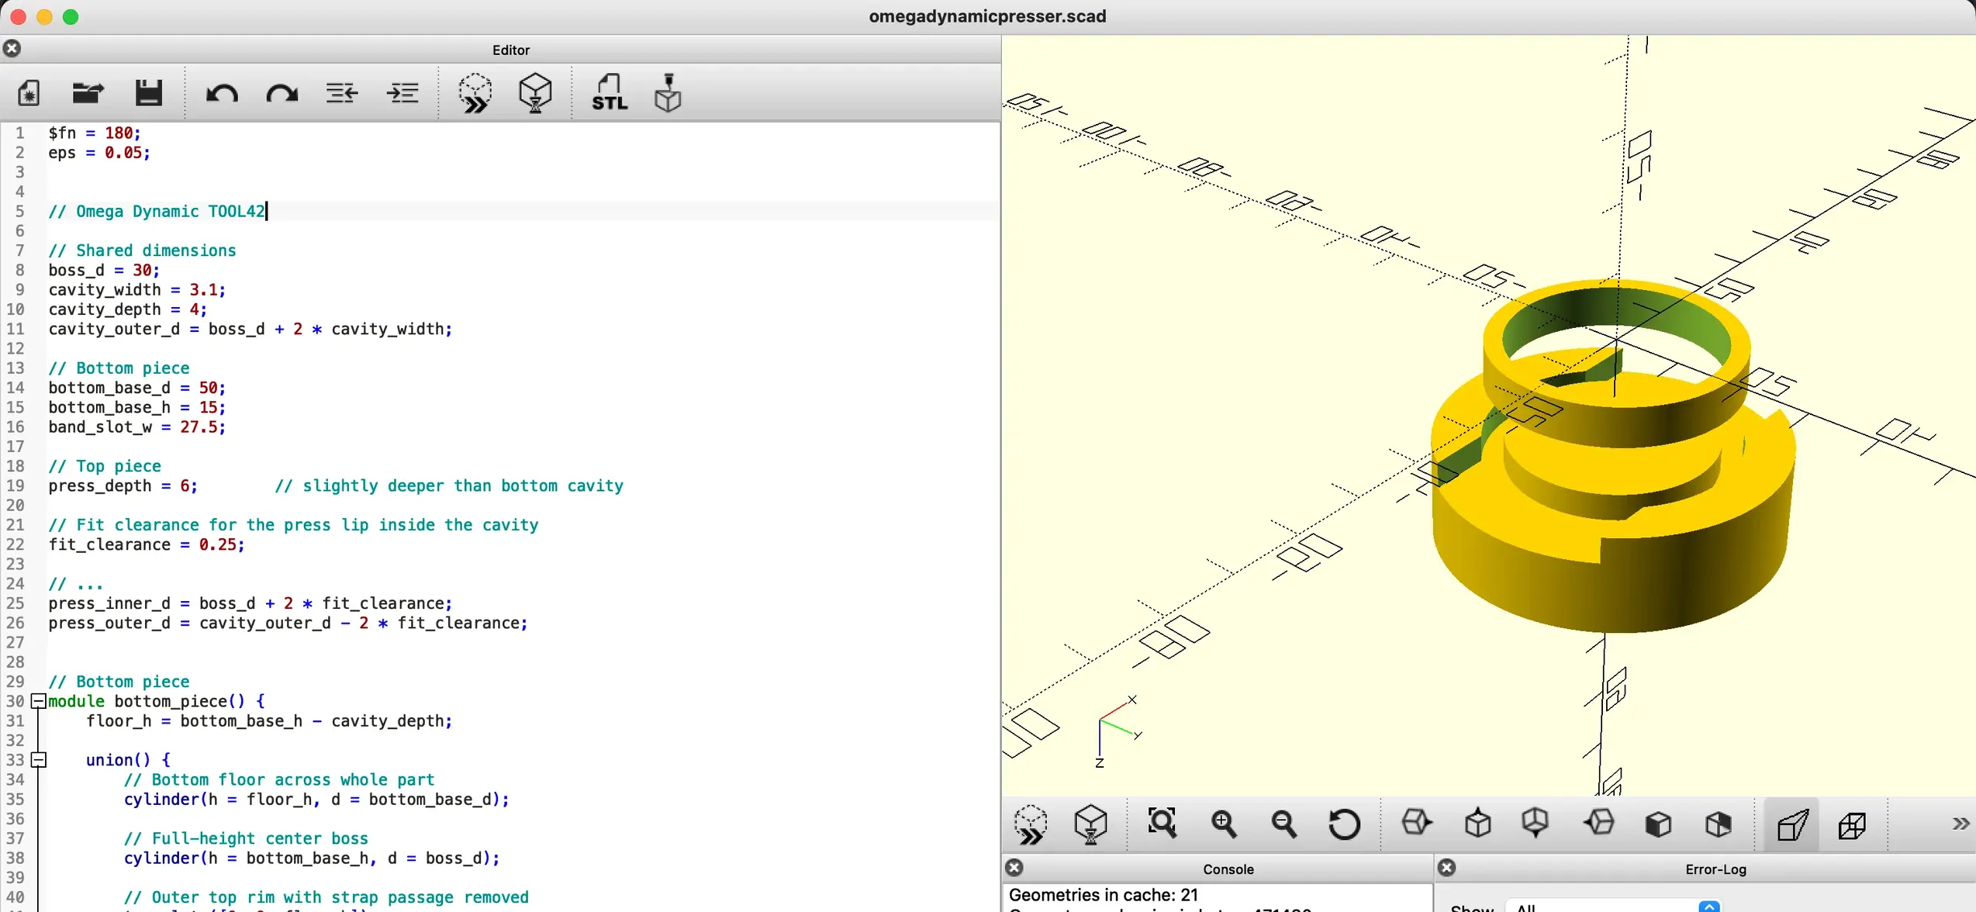This screenshot has width=1976, height=912.
Task: Collapse the bottom_piece module fold
Action: click(x=39, y=701)
